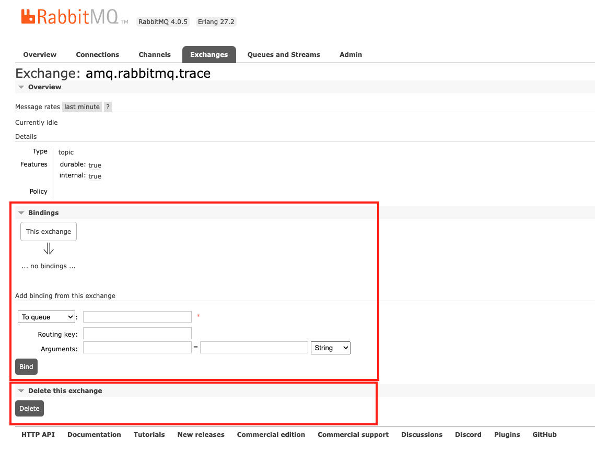
Task: Click the queue name input field
Action: tap(137, 316)
